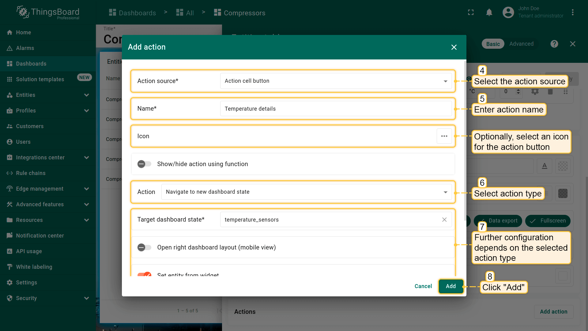
Task: Toggle Show/hide action using function
Action: click(x=144, y=164)
